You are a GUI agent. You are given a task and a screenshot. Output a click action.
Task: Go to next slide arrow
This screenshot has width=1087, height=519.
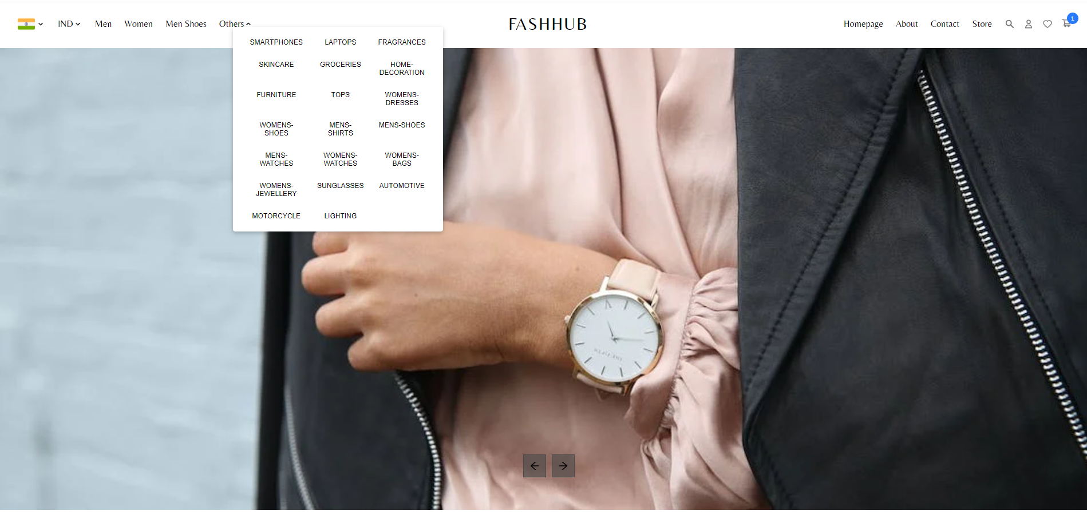(x=563, y=466)
